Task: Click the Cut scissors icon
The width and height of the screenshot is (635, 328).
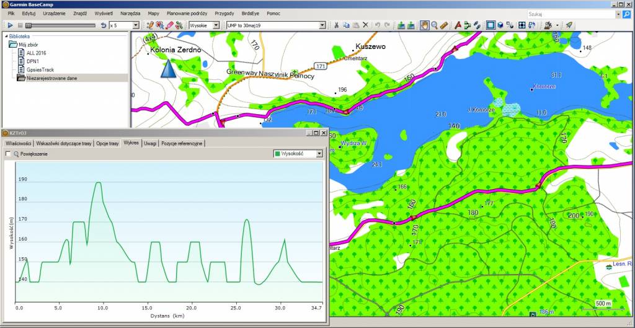Action: [x=337, y=25]
